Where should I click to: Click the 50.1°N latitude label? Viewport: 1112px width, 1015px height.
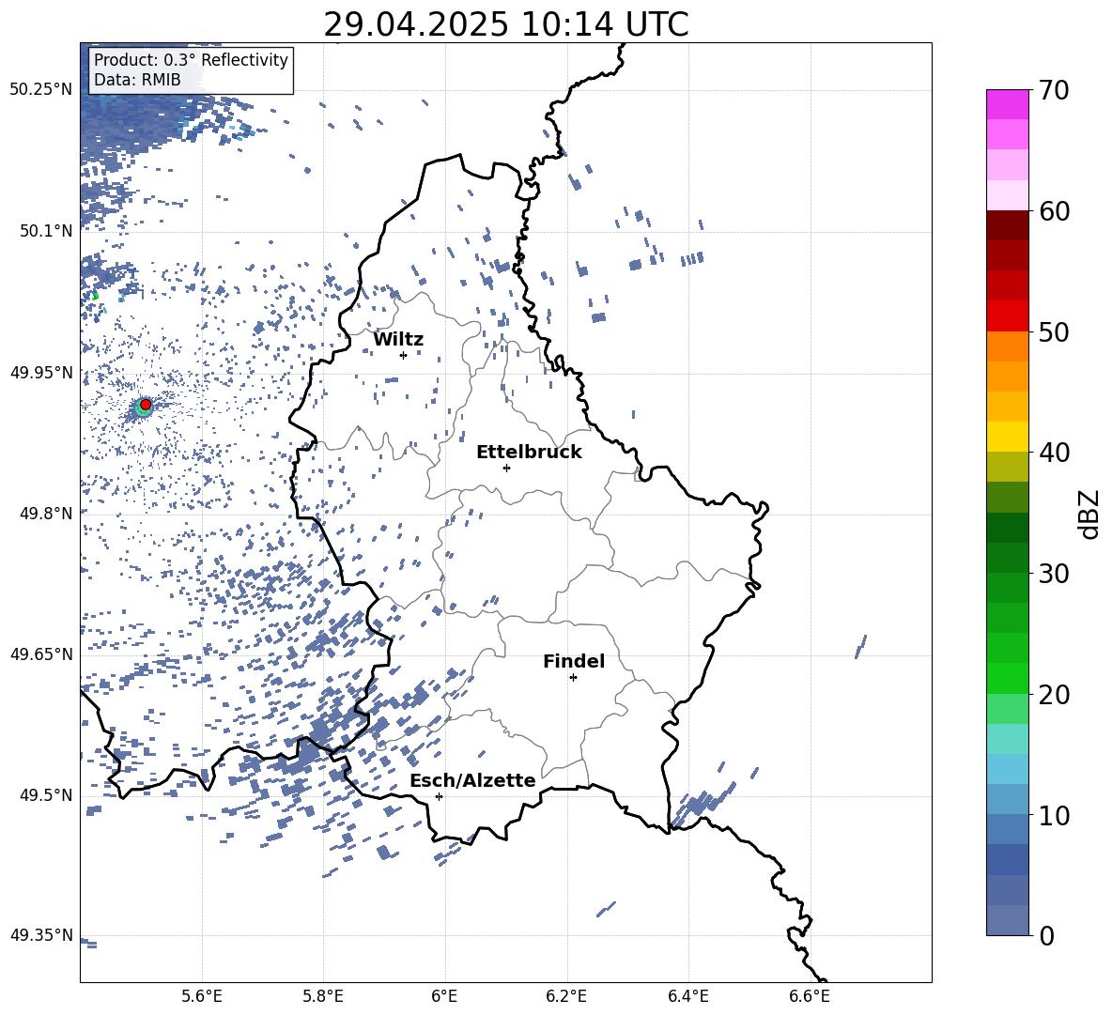click(x=46, y=231)
